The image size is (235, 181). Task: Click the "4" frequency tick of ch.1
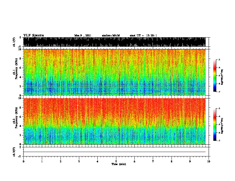click(x=21, y=77)
